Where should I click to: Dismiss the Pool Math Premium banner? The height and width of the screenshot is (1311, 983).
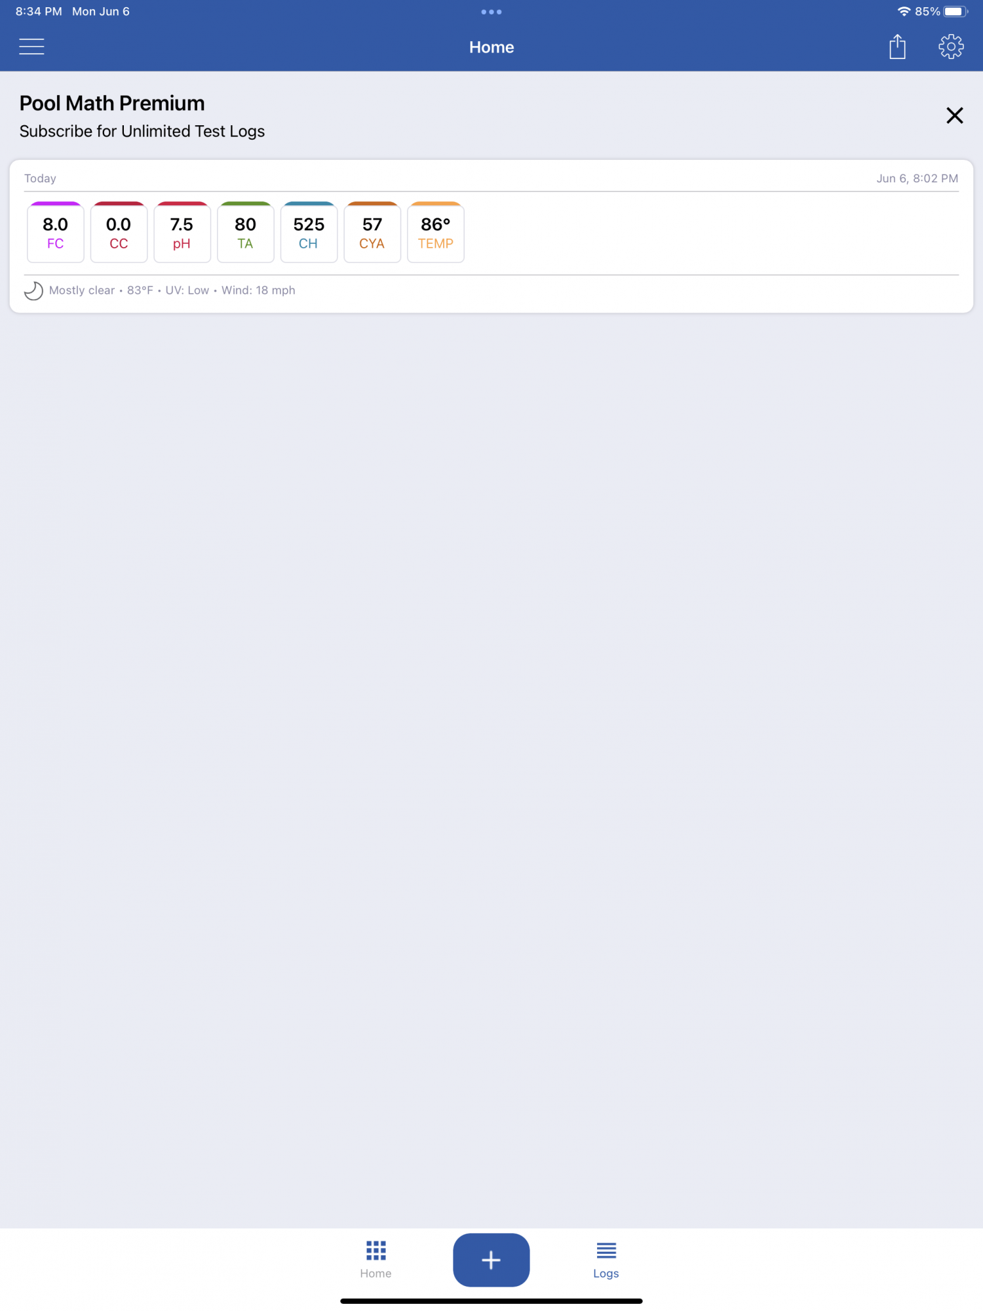(x=954, y=115)
